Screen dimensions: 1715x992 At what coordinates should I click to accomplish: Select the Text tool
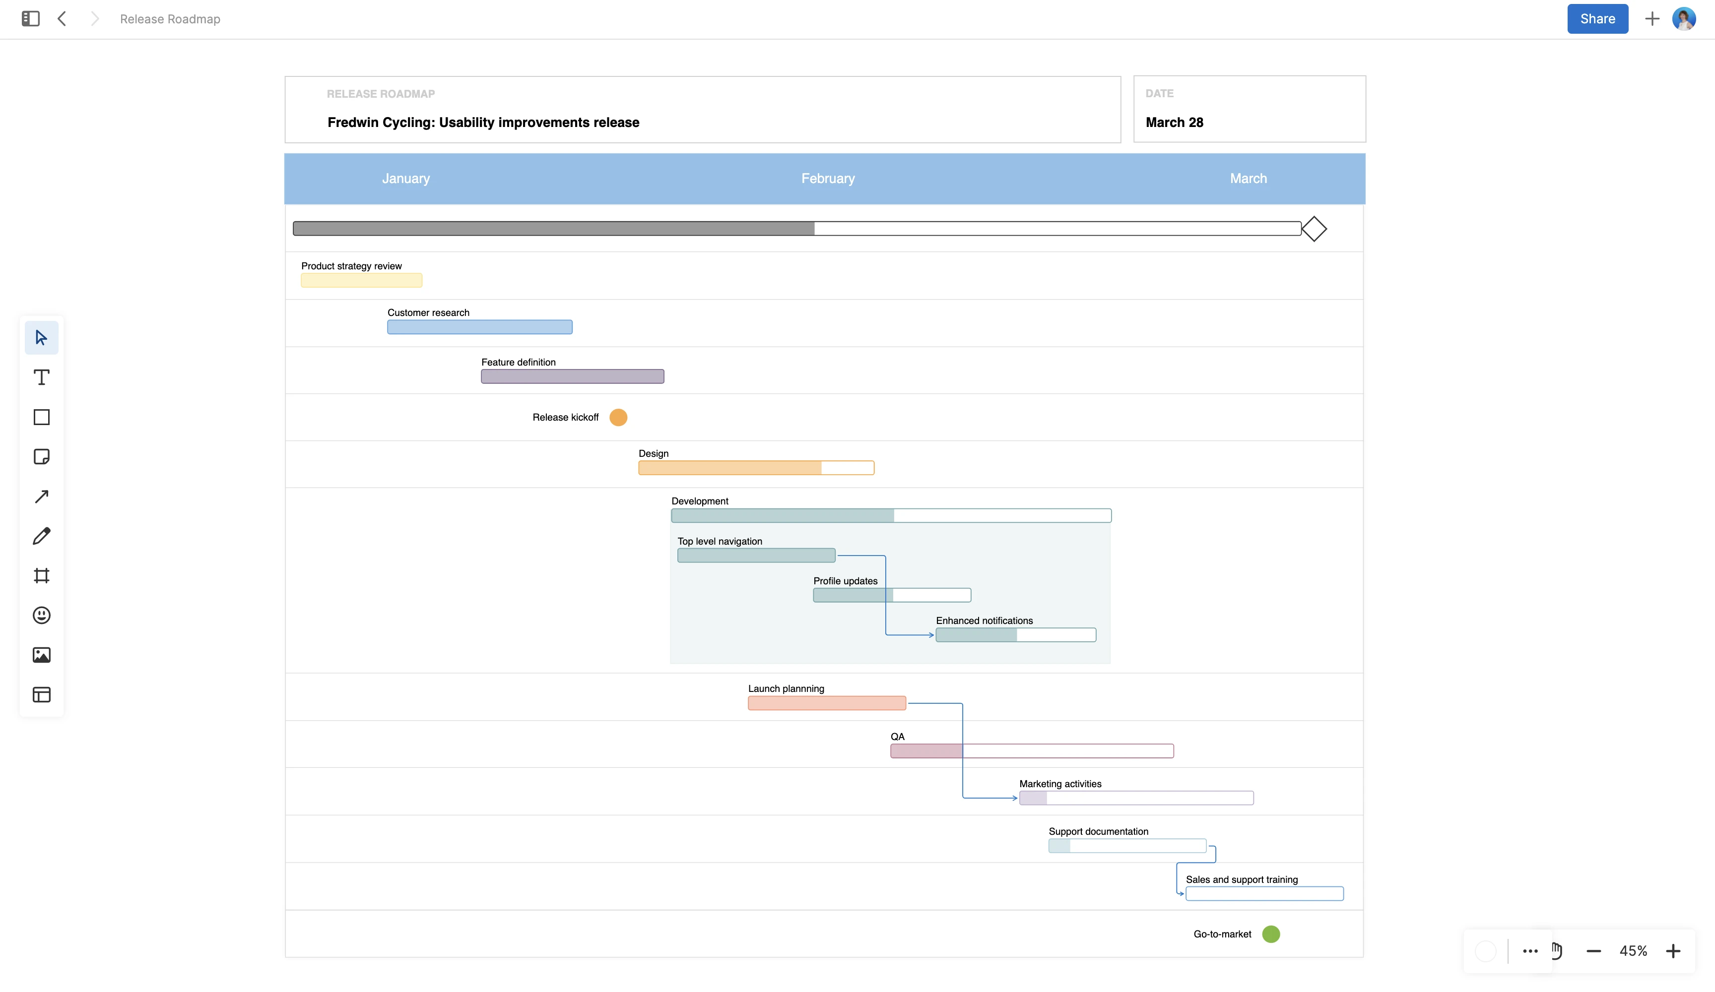click(x=42, y=377)
